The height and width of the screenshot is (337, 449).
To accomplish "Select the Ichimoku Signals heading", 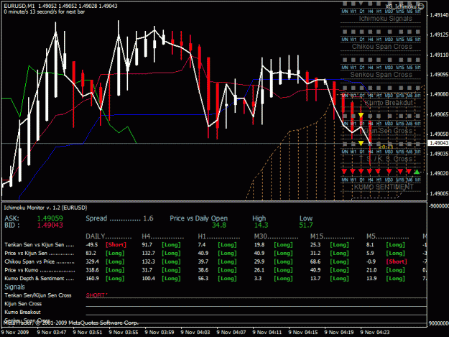I will click(x=386, y=19).
